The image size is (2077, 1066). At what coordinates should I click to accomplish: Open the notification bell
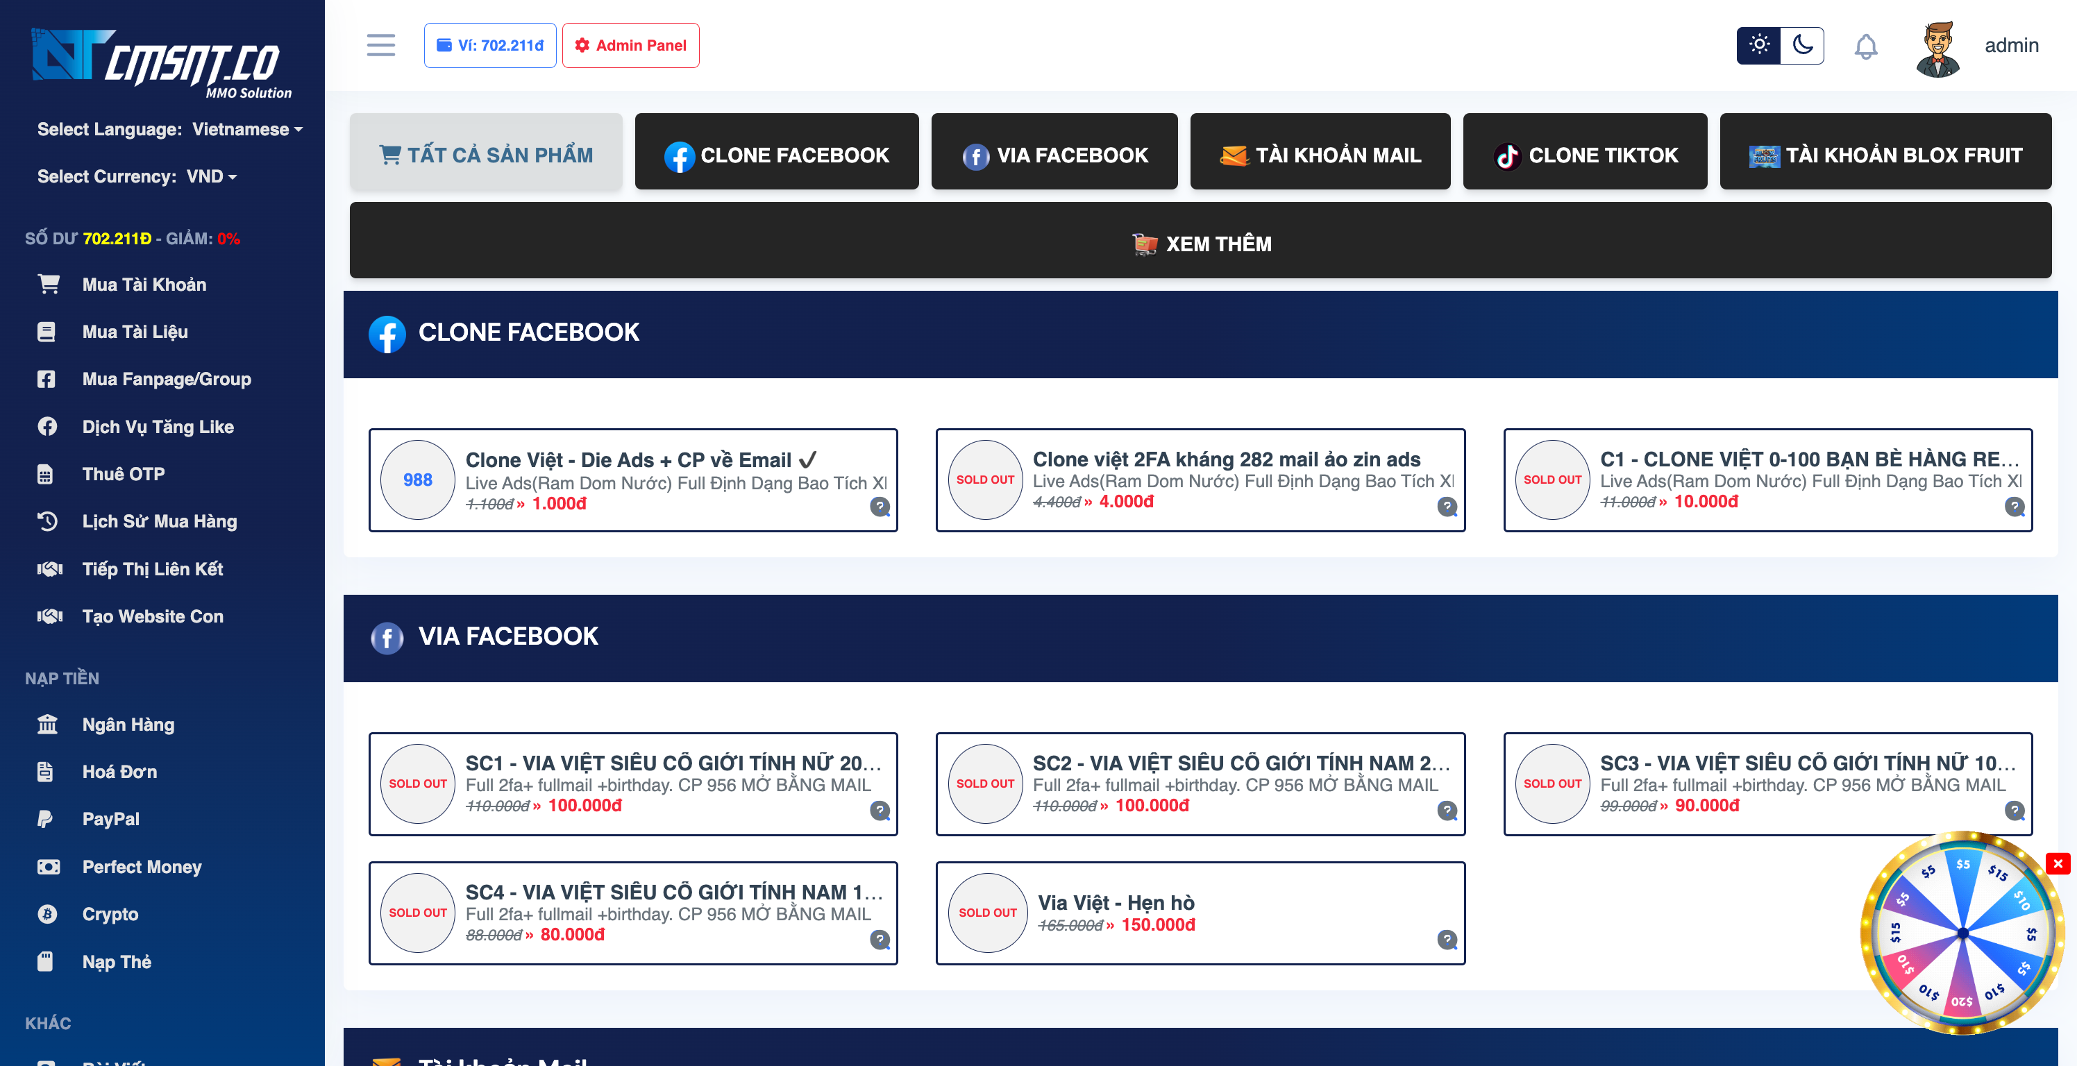tap(1865, 46)
